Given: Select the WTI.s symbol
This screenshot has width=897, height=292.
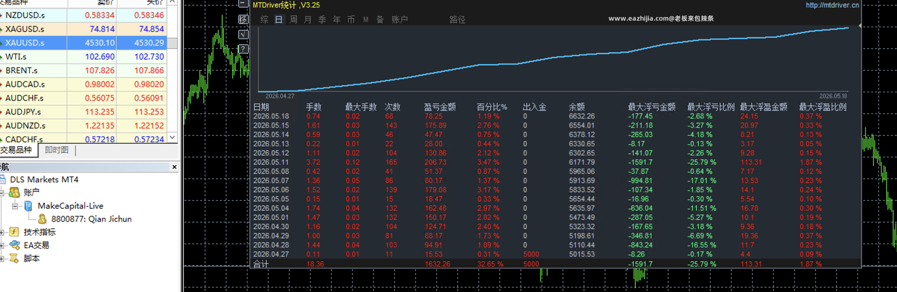Looking at the screenshot, I should [x=16, y=57].
